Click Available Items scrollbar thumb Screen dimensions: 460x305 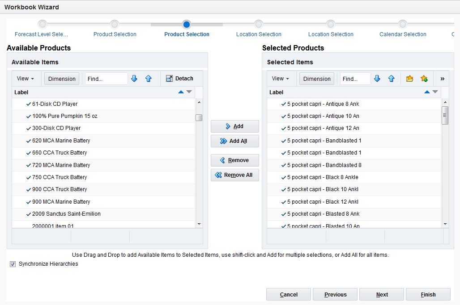pyautogui.click(x=199, y=117)
